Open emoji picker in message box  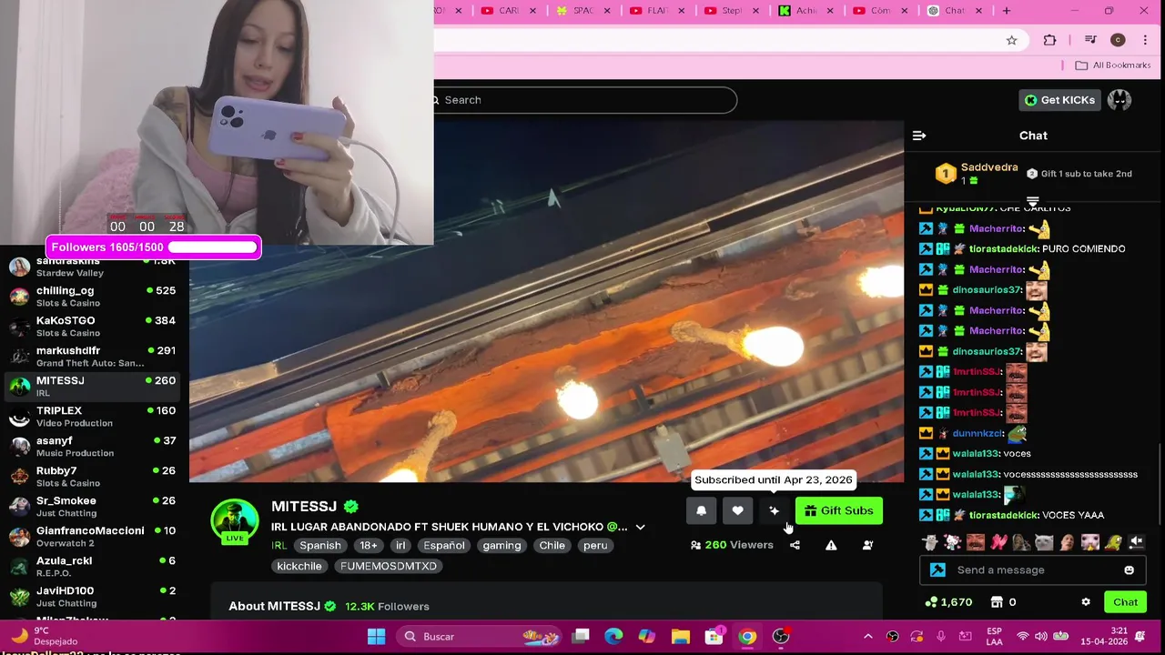pyautogui.click(x=1129, y=570)
